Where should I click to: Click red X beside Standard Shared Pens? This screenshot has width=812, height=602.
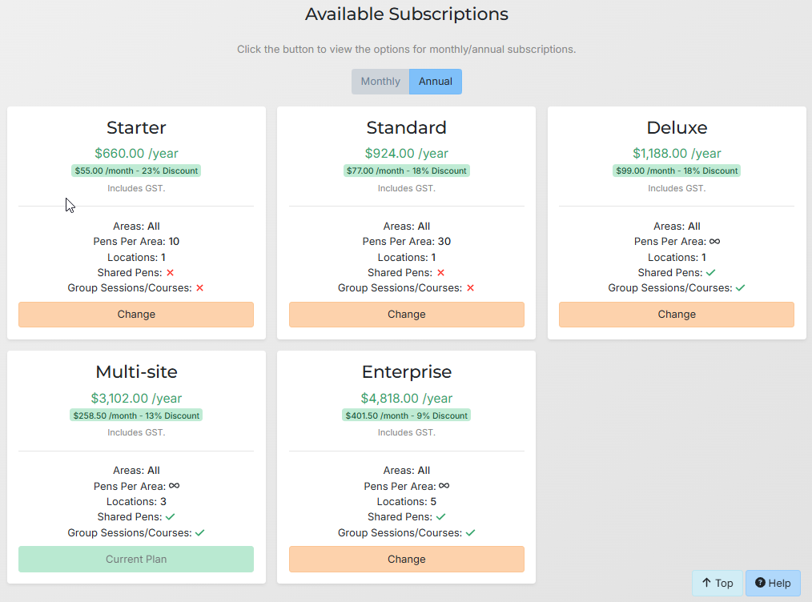coord(440,272)
